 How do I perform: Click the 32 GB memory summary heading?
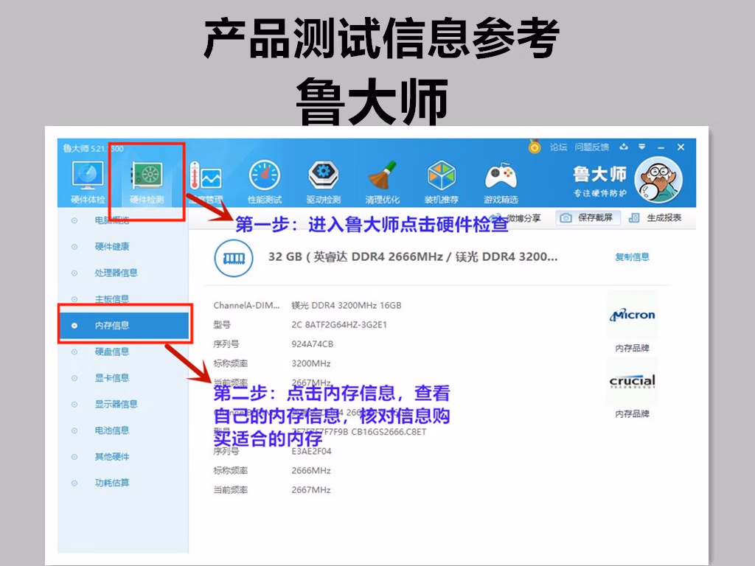pyautogui.click(x=413, y=257)
